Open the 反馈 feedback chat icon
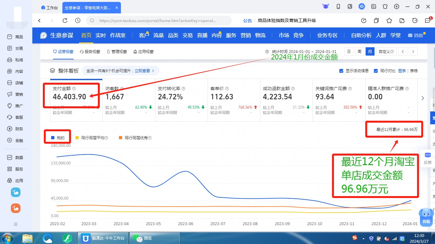 [428, 158]
